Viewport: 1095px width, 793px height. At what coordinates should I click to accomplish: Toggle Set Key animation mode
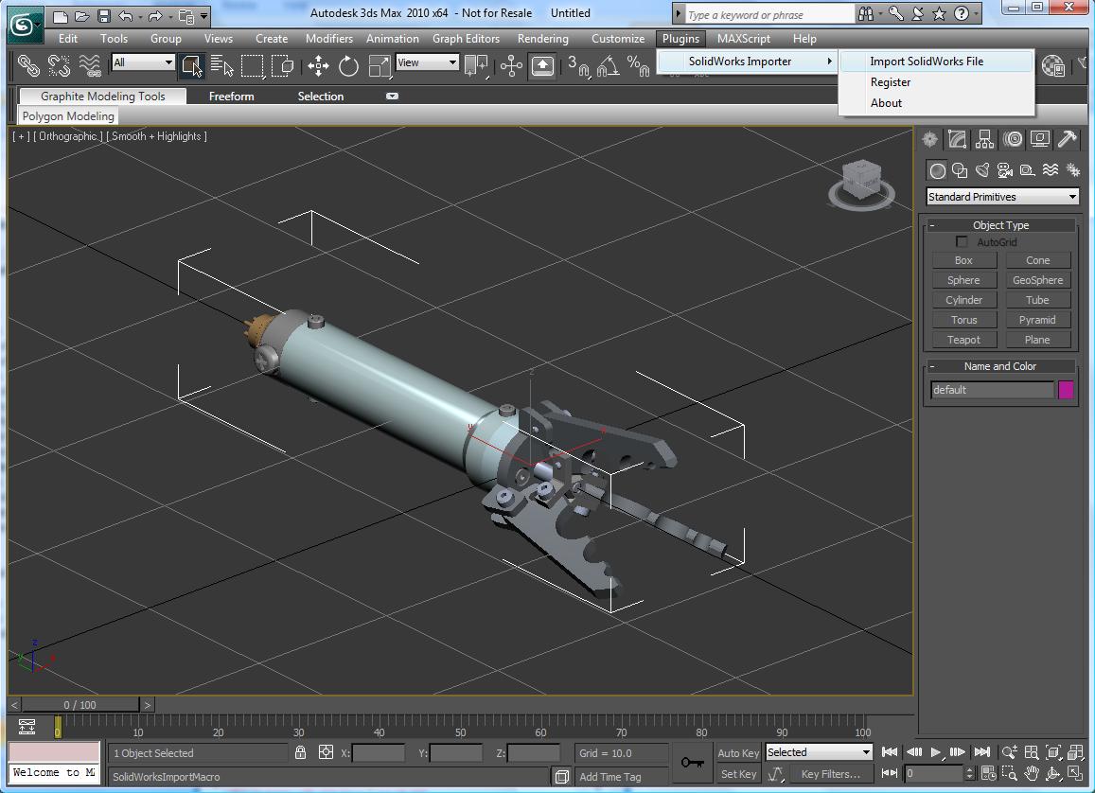(x=738, y=774)
